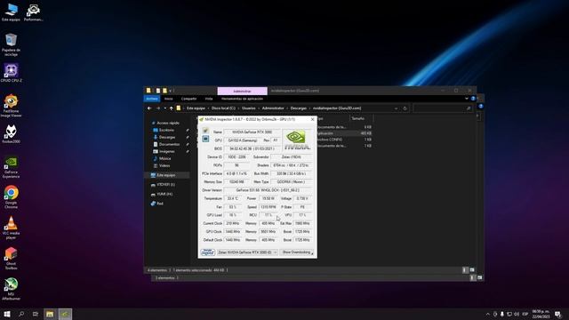Open the Vista ribbon tab
Image resolution: width=569 pixels, height=320 pixels.
209,99
